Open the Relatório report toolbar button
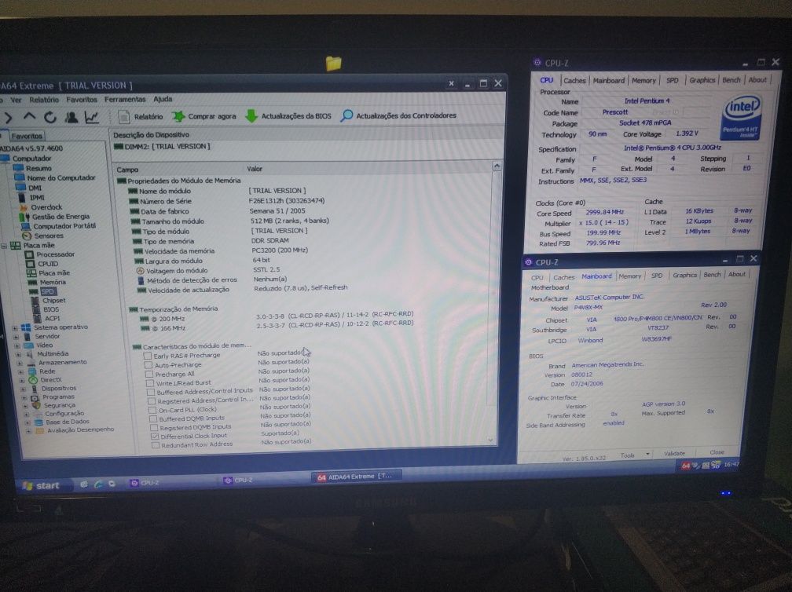Viewport: 792px width, 592px height. pos(141,116)
